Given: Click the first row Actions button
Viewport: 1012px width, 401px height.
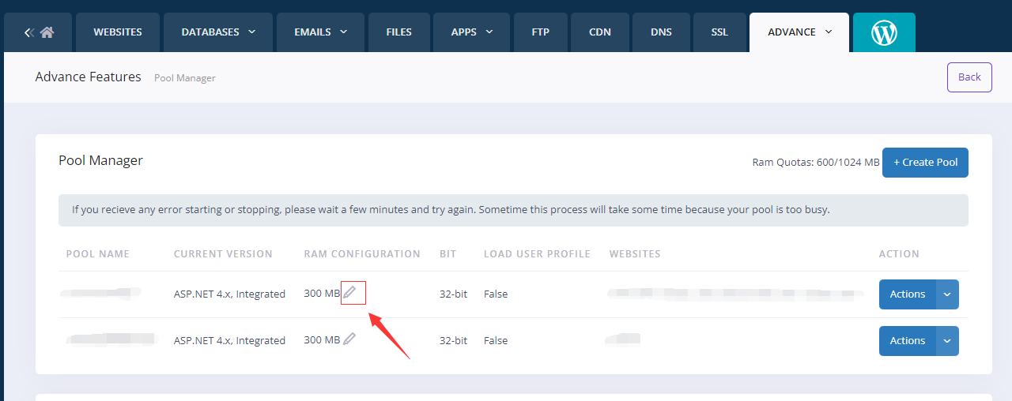Looking at the screenshot, I should pos(907,294).
